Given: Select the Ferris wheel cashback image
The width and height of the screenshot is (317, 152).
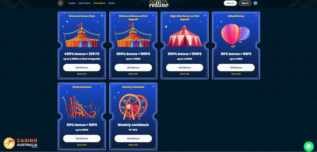Looking at the screenshot, I should 133,107.
